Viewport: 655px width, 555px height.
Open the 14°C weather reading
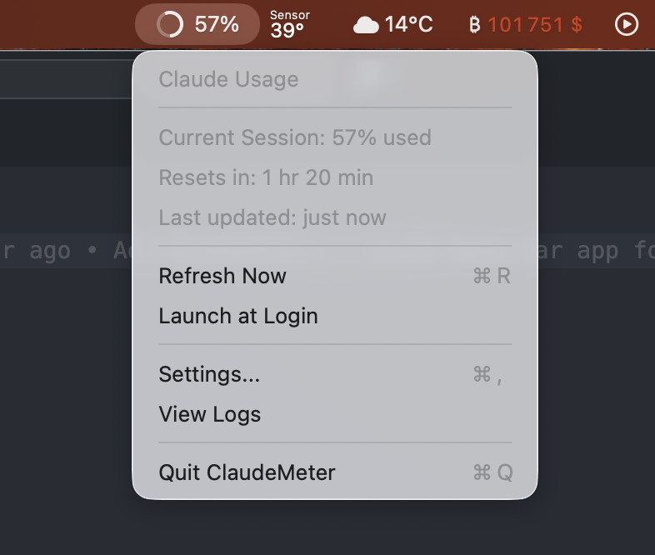[408, 24]
